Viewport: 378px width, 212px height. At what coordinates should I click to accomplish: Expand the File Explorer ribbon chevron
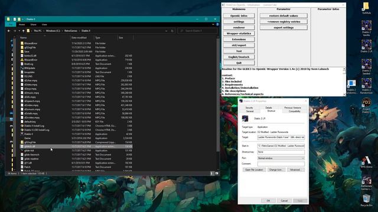213,25
